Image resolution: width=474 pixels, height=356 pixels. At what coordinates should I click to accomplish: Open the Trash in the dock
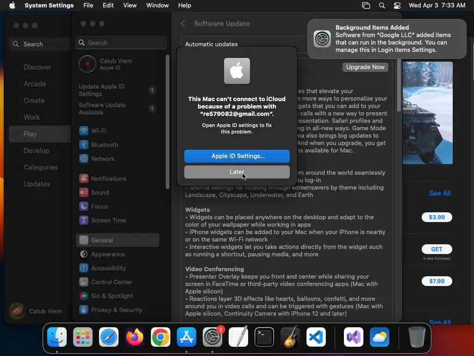point(417,337)
